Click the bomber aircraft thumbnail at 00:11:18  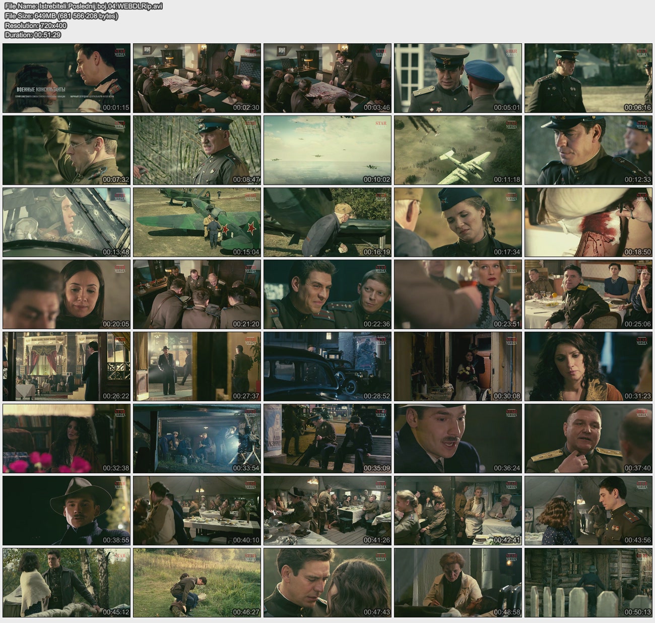(458, 150)
